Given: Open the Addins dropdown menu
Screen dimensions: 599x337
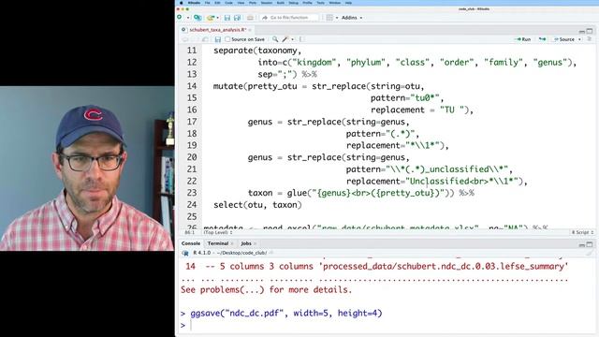Looking at the screenshot, I should [x=352, y=18].
